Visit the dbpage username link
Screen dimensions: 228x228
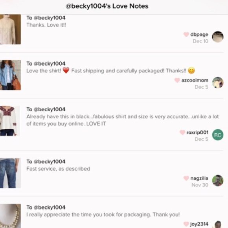pyautogui.click(x=199, y=35)
